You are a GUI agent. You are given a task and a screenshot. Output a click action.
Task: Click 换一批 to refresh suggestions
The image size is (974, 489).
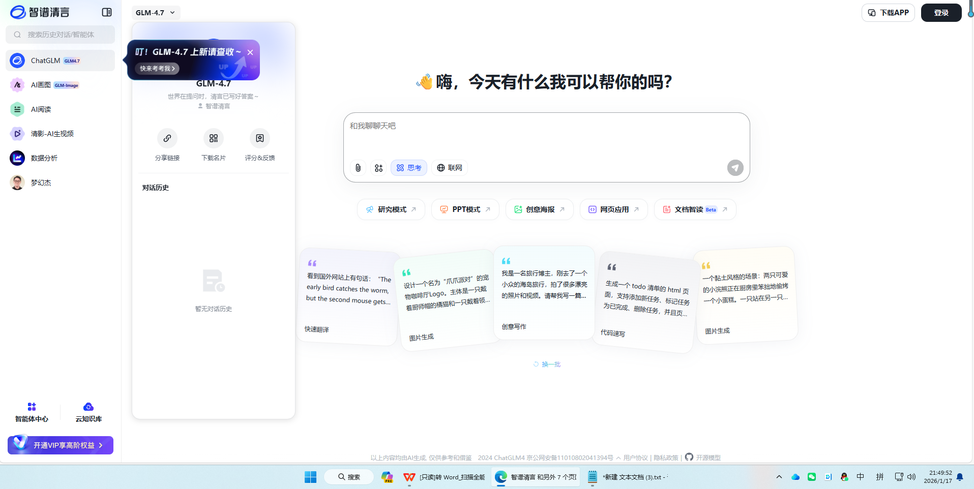pos(546,364)
